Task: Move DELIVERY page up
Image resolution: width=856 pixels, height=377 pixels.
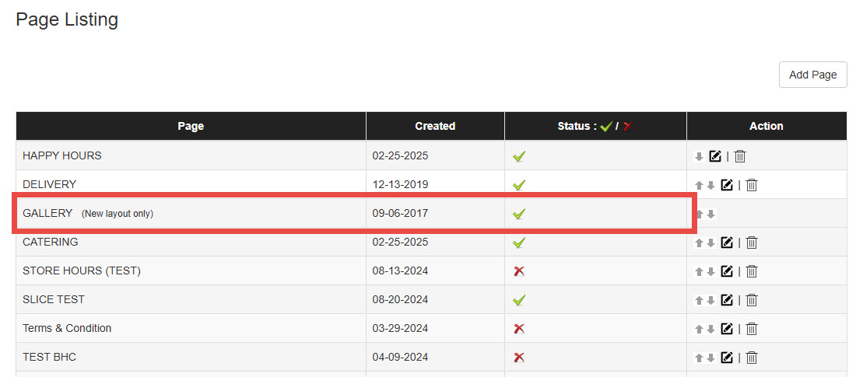Action: 700,185
